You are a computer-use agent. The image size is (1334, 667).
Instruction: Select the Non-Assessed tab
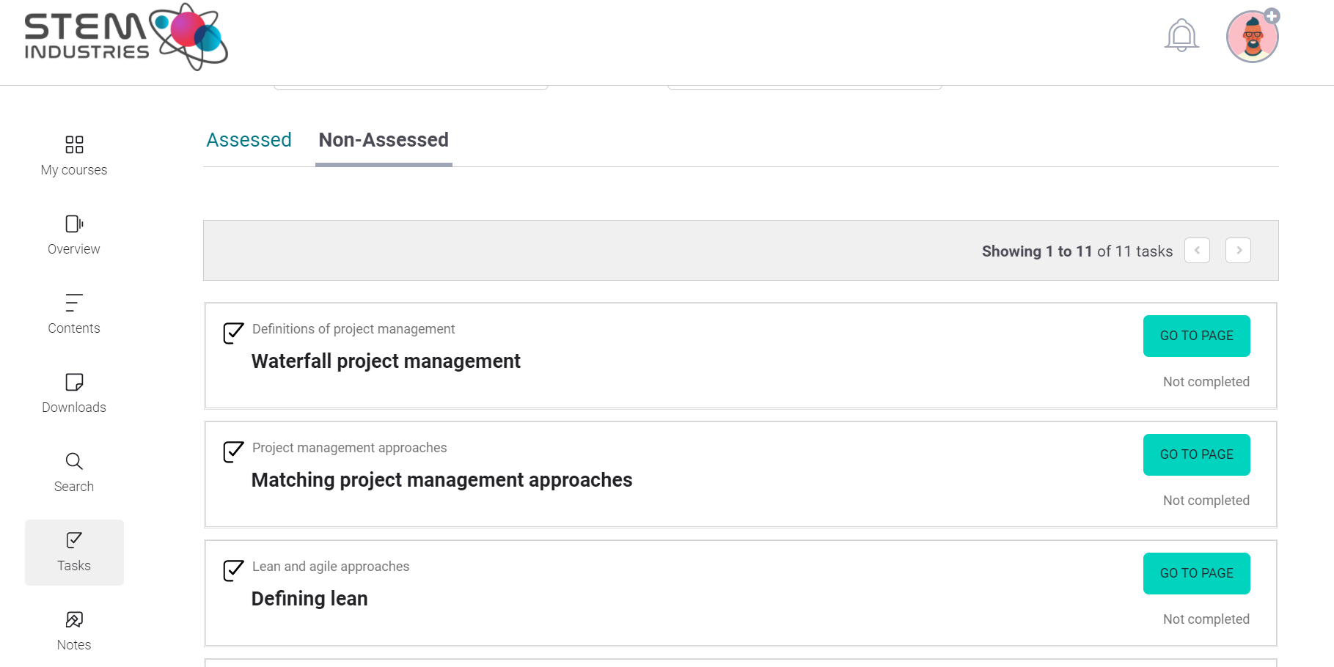(x=384, y=140)
